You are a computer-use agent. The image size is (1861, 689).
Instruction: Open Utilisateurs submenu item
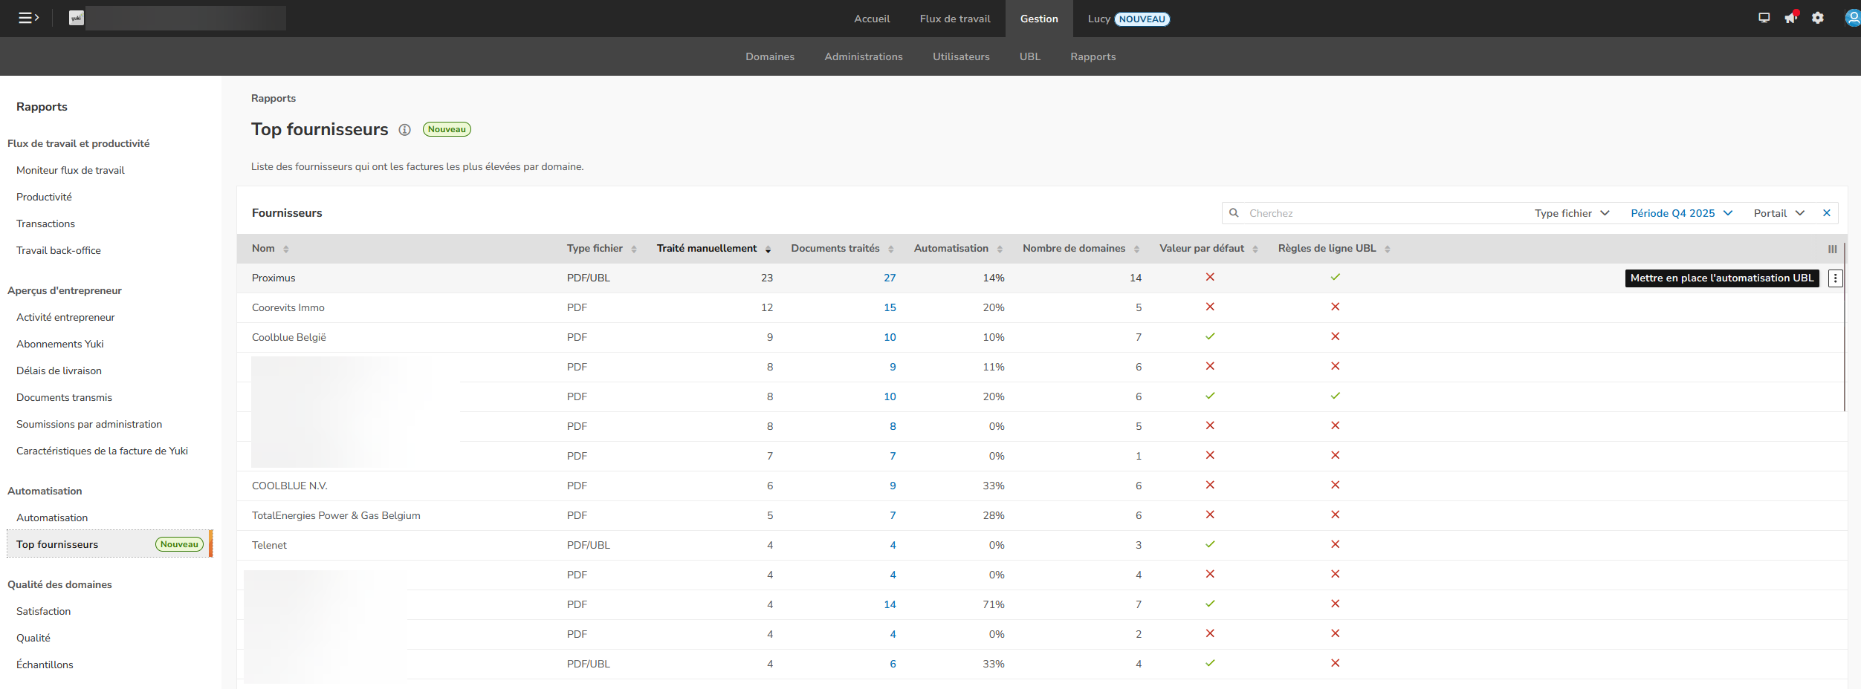pyautogui.click(x=961, y=56)
